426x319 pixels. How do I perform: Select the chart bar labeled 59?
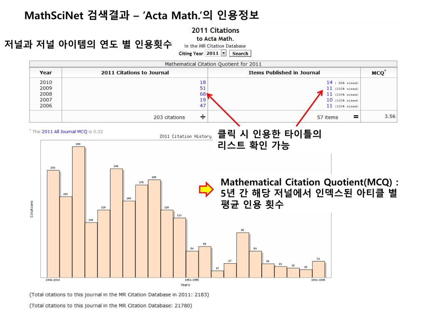pos(205,262)
